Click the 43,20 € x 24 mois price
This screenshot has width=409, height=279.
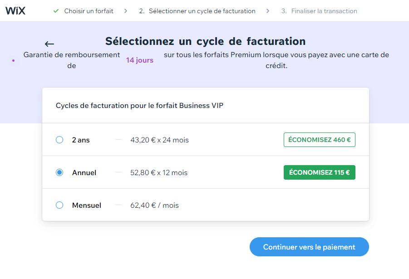[x=159, y=140]
